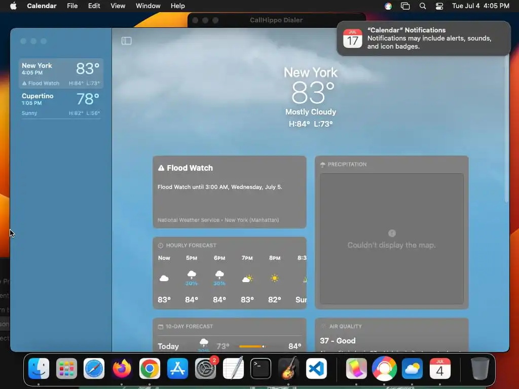
Task: Click the 'Today' row in 10-day forecast
Action: pyautogui.click(x=230, y=346)
